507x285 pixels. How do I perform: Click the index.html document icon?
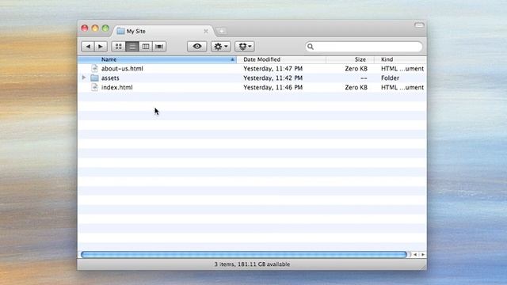pos(94,87)
